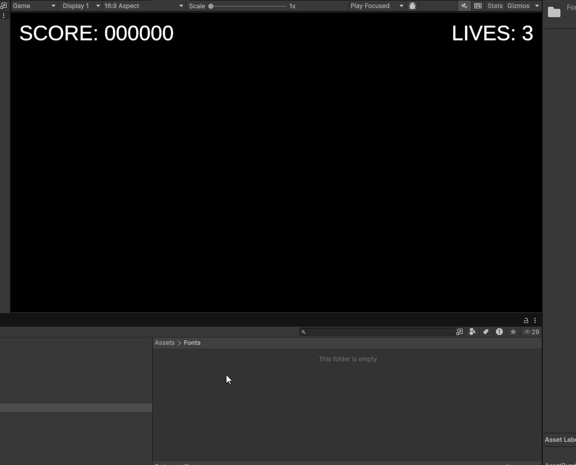Open the search by label tag icon

coord(486,332)
